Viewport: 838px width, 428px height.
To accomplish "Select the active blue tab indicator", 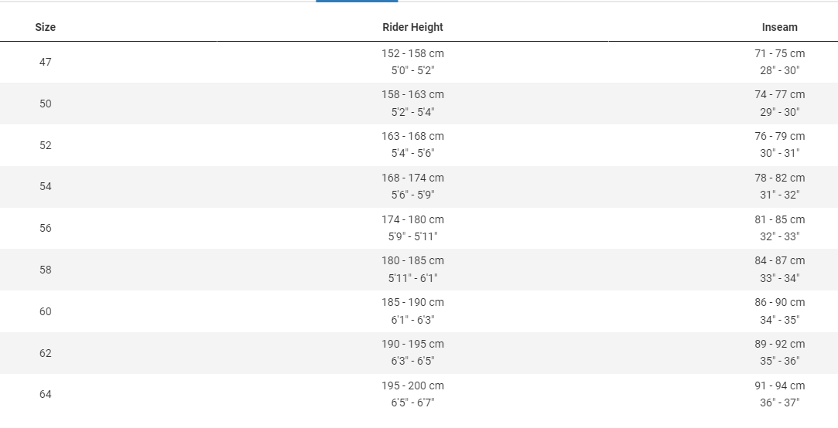I will click(357, 1).
